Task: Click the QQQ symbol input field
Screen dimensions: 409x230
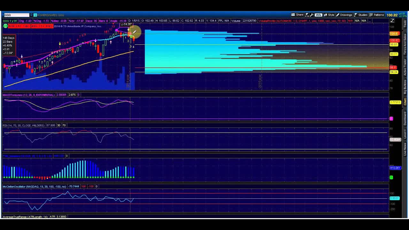Action: 16,15
